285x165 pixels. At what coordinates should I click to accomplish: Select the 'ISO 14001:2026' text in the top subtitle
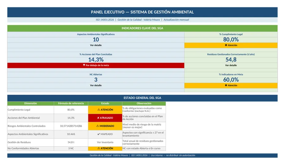coord(105,20)
